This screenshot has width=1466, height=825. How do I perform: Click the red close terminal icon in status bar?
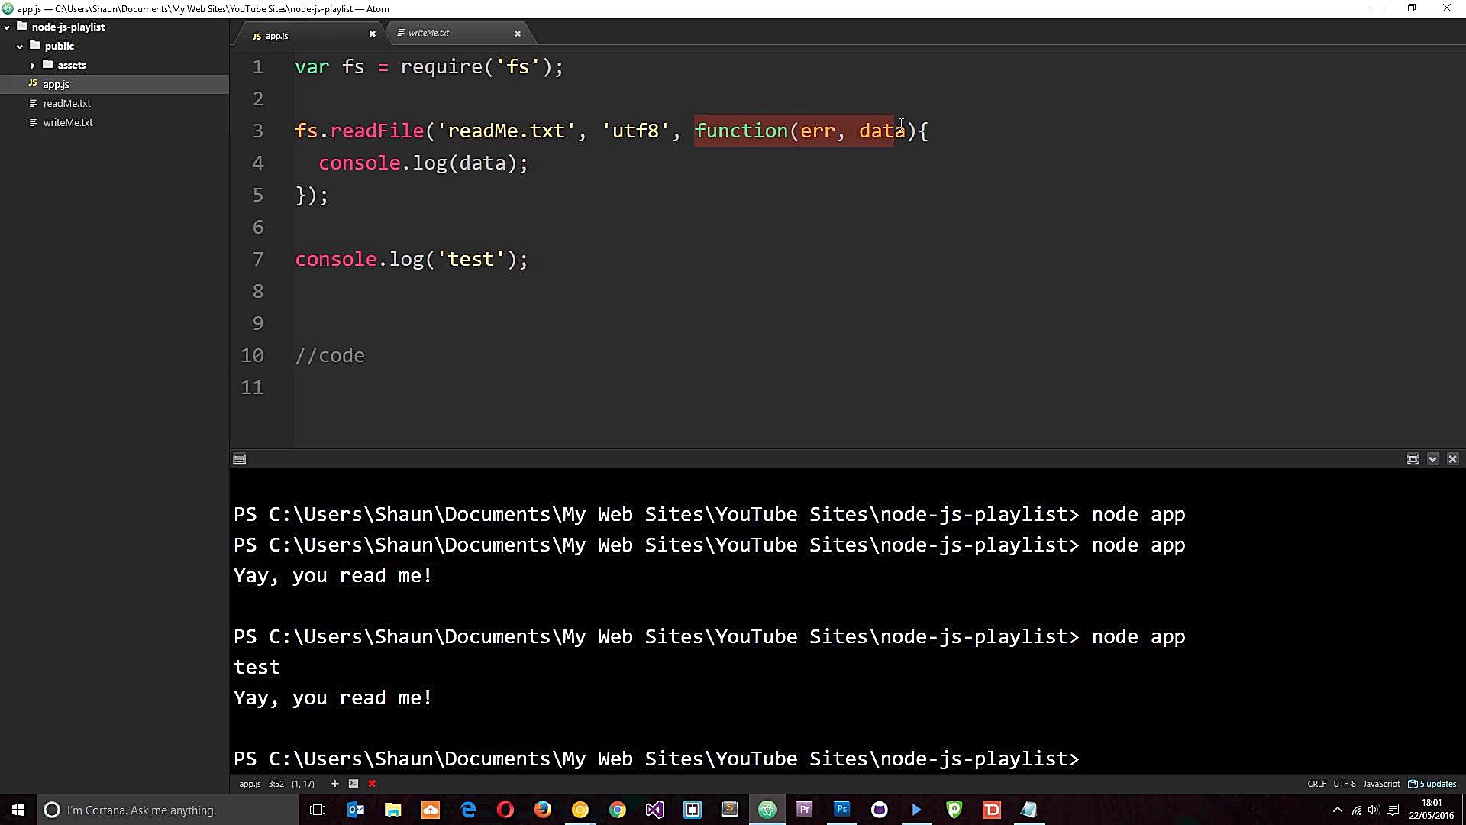(372, 783)
